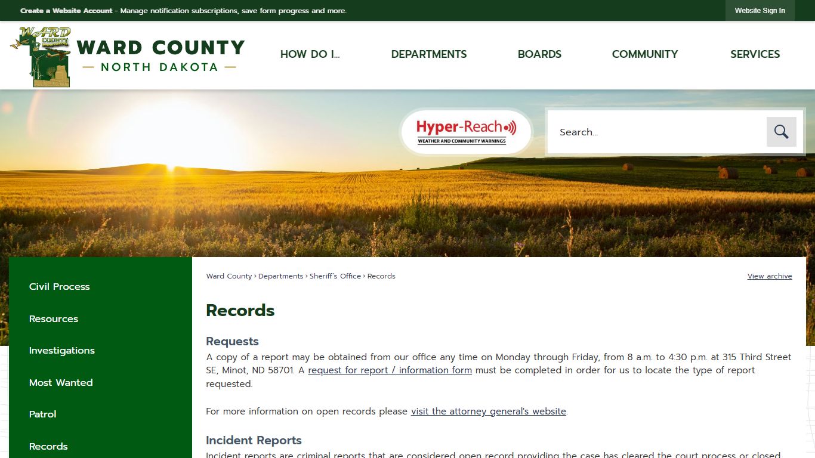
Task: Open Hyper-Reach weather and community warnings
Action: (x=466, y=132)
